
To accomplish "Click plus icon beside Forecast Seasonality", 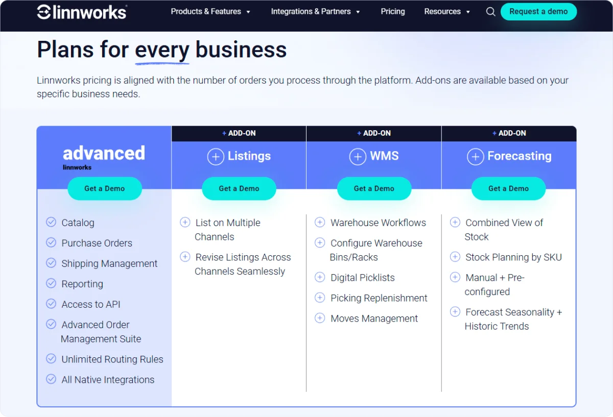I will click(x=455, y=312).
